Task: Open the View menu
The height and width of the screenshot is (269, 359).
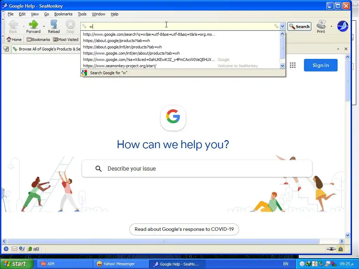Action: [35, 14]
